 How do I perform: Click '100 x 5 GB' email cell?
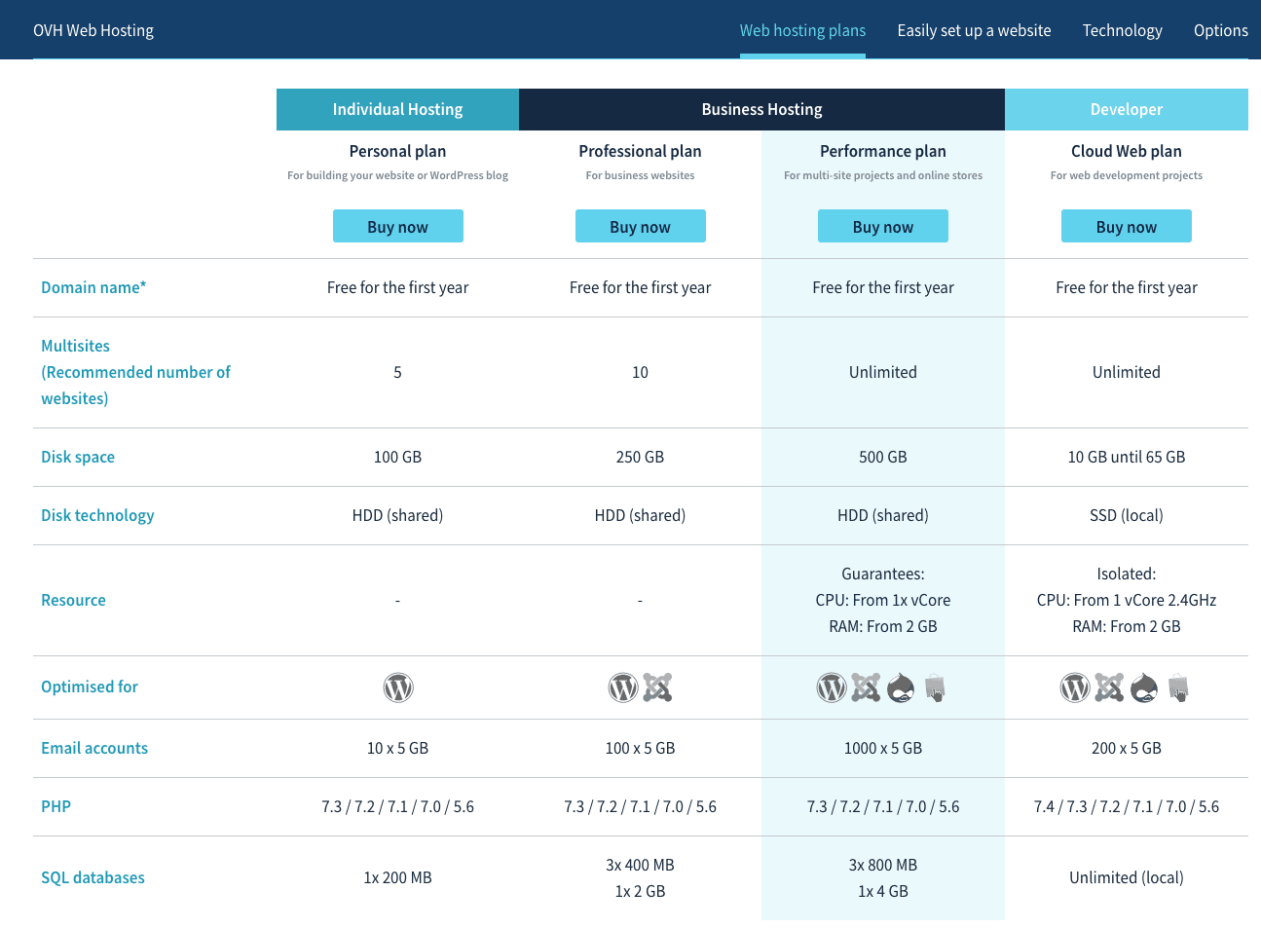coord(640,748)
